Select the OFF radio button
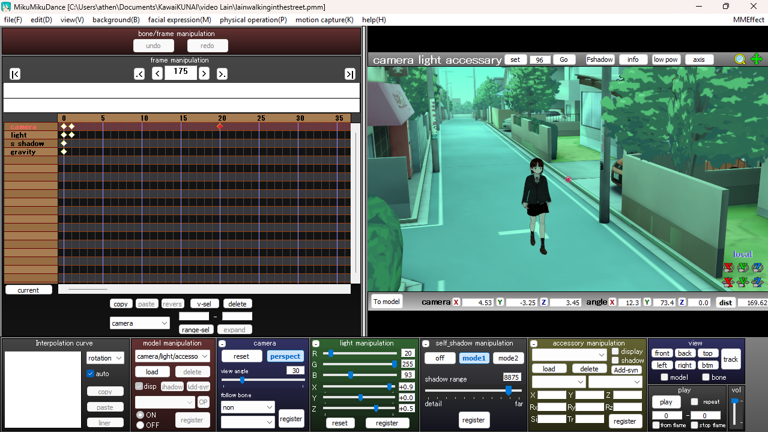This screenshot has height=432, width=768. point(140,425)
